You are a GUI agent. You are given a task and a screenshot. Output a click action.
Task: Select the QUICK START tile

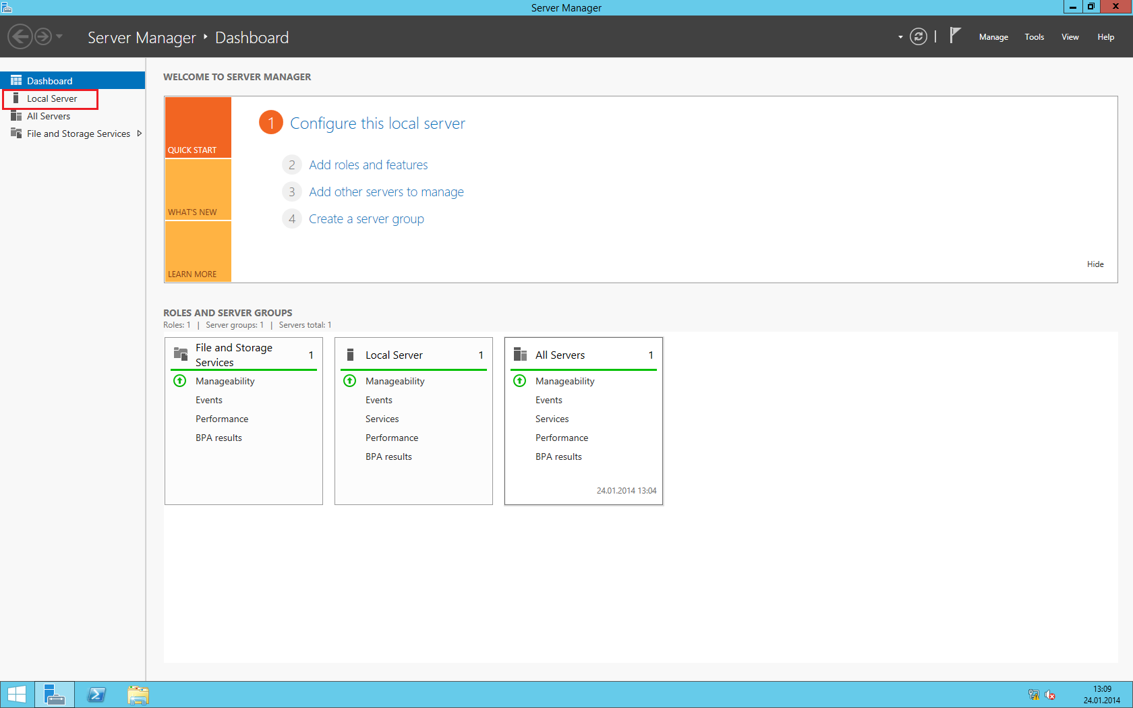coord(198,127)
